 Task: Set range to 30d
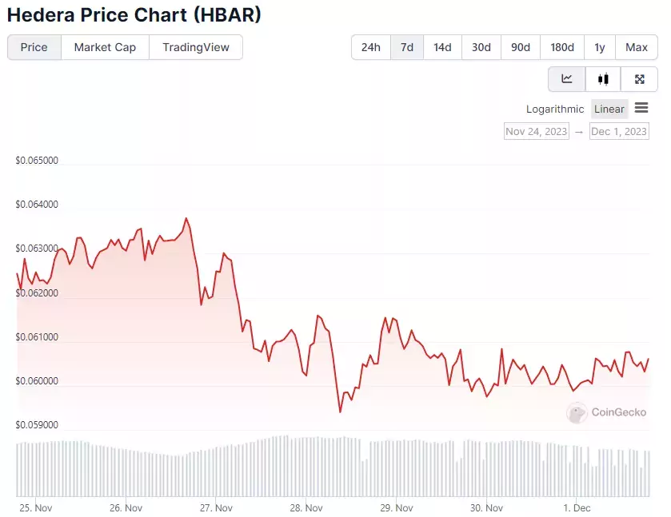pos(481,47)
